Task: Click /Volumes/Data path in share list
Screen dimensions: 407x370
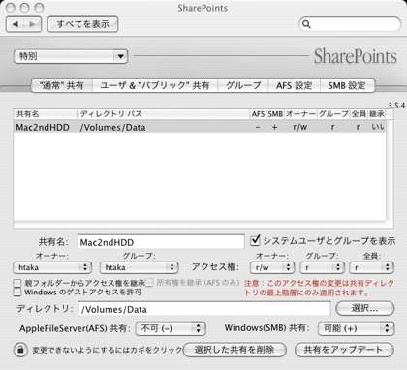Action: (x=112, y=128)
